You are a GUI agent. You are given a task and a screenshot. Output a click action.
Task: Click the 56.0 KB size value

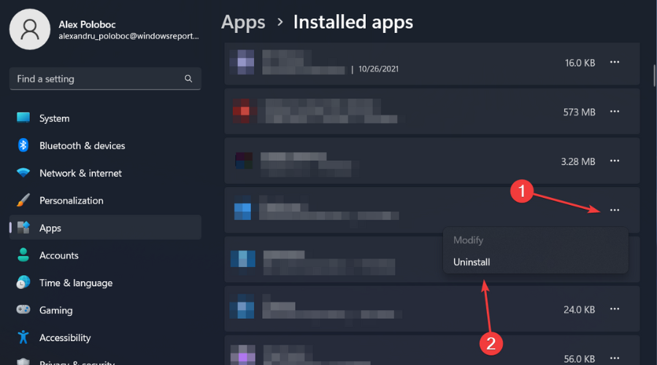(x=579, y=359)
